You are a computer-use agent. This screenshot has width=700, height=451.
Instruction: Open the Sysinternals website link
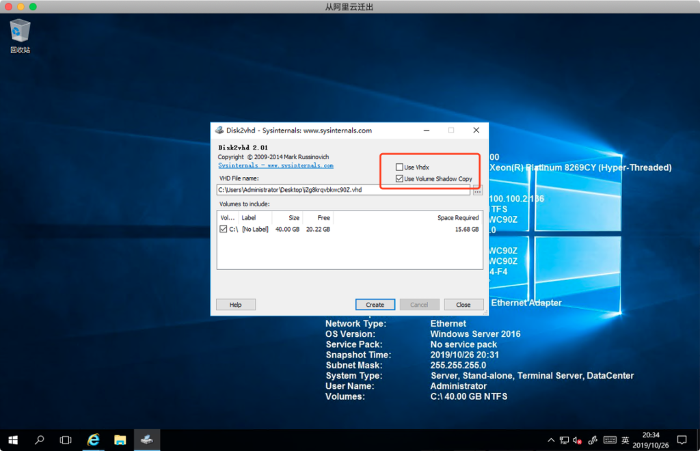tap(275, 165)
